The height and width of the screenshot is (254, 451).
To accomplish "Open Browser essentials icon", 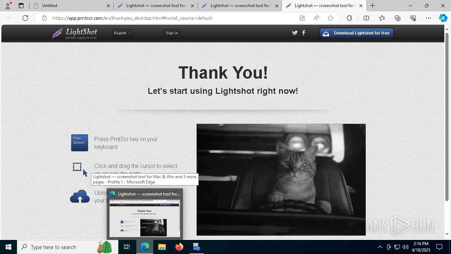I will pos(413,18).
